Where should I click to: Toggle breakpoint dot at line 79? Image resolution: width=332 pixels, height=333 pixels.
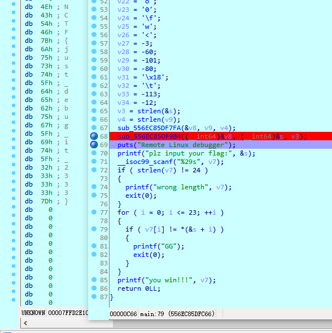[94, 229]
